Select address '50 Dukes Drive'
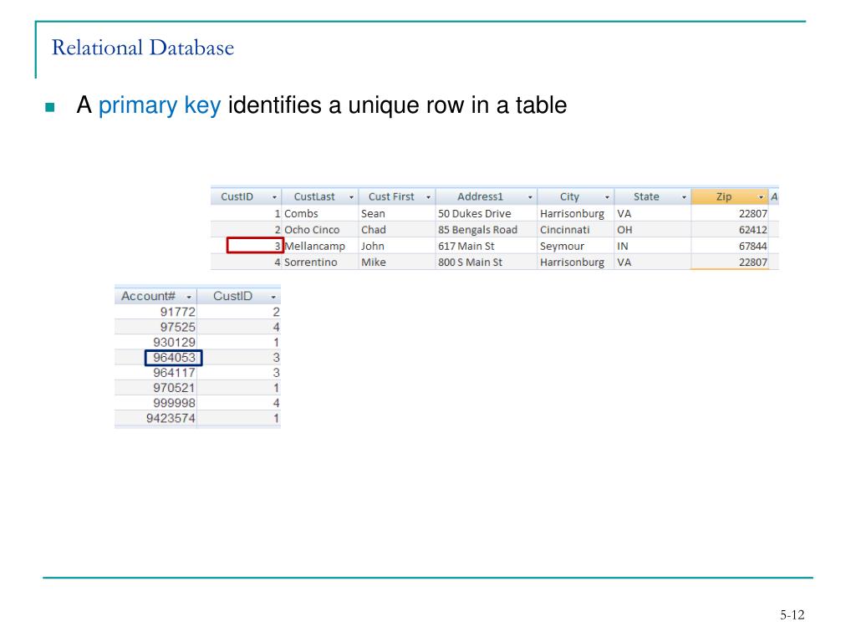The width and height of the screenshot is (856, 642). 487,213
